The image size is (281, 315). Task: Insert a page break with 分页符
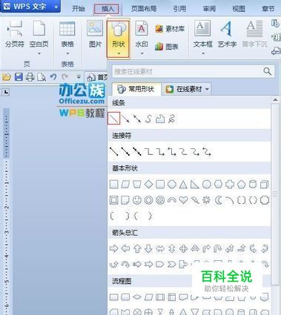point(15,35)
